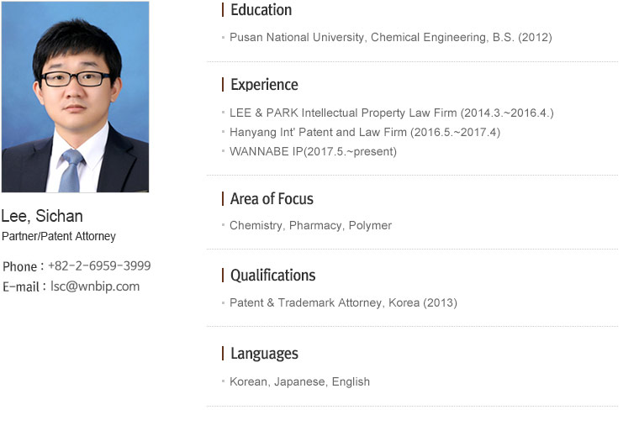Select the Area of Focus heading
The height and width of the screenshot is (436, 639).
click(272, 199)
